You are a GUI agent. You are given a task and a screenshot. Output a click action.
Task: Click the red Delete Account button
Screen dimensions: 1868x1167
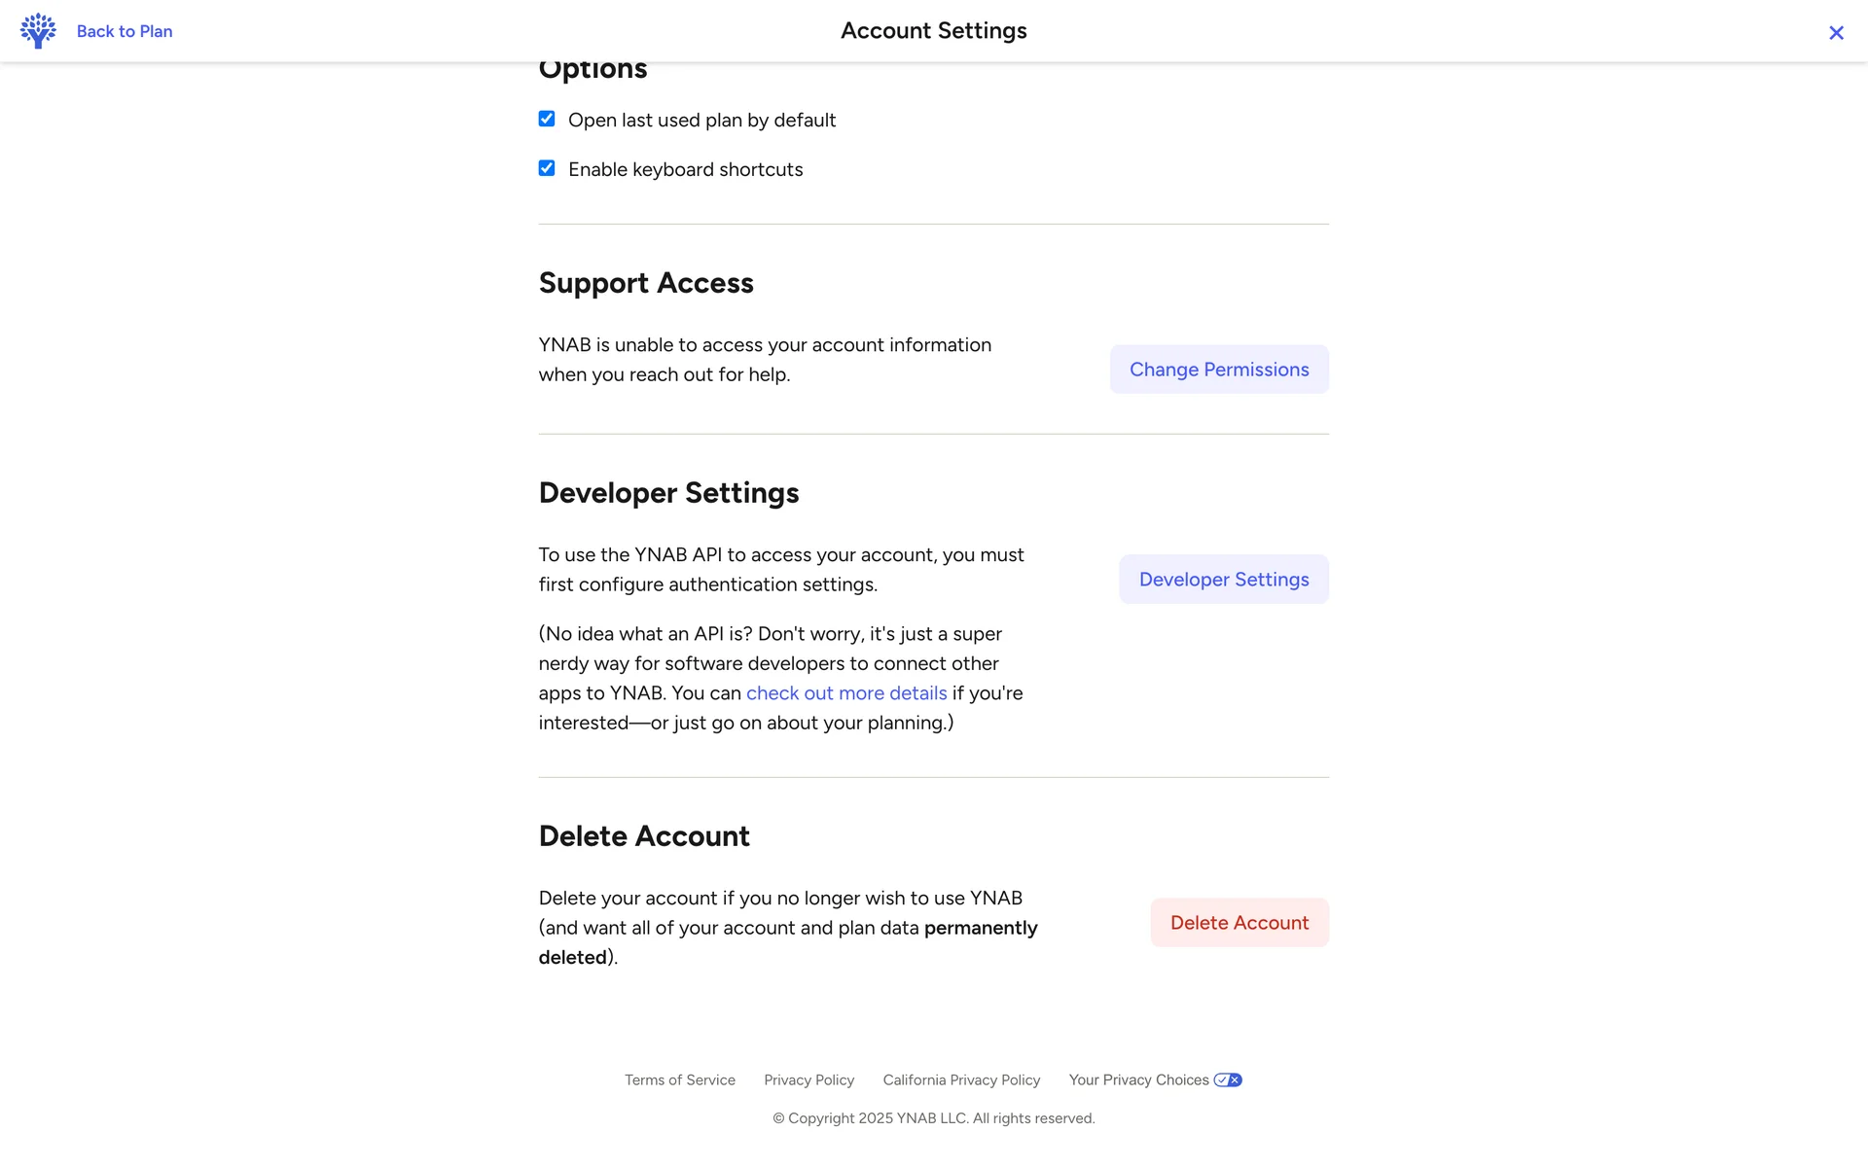[x=1239, y=923]
